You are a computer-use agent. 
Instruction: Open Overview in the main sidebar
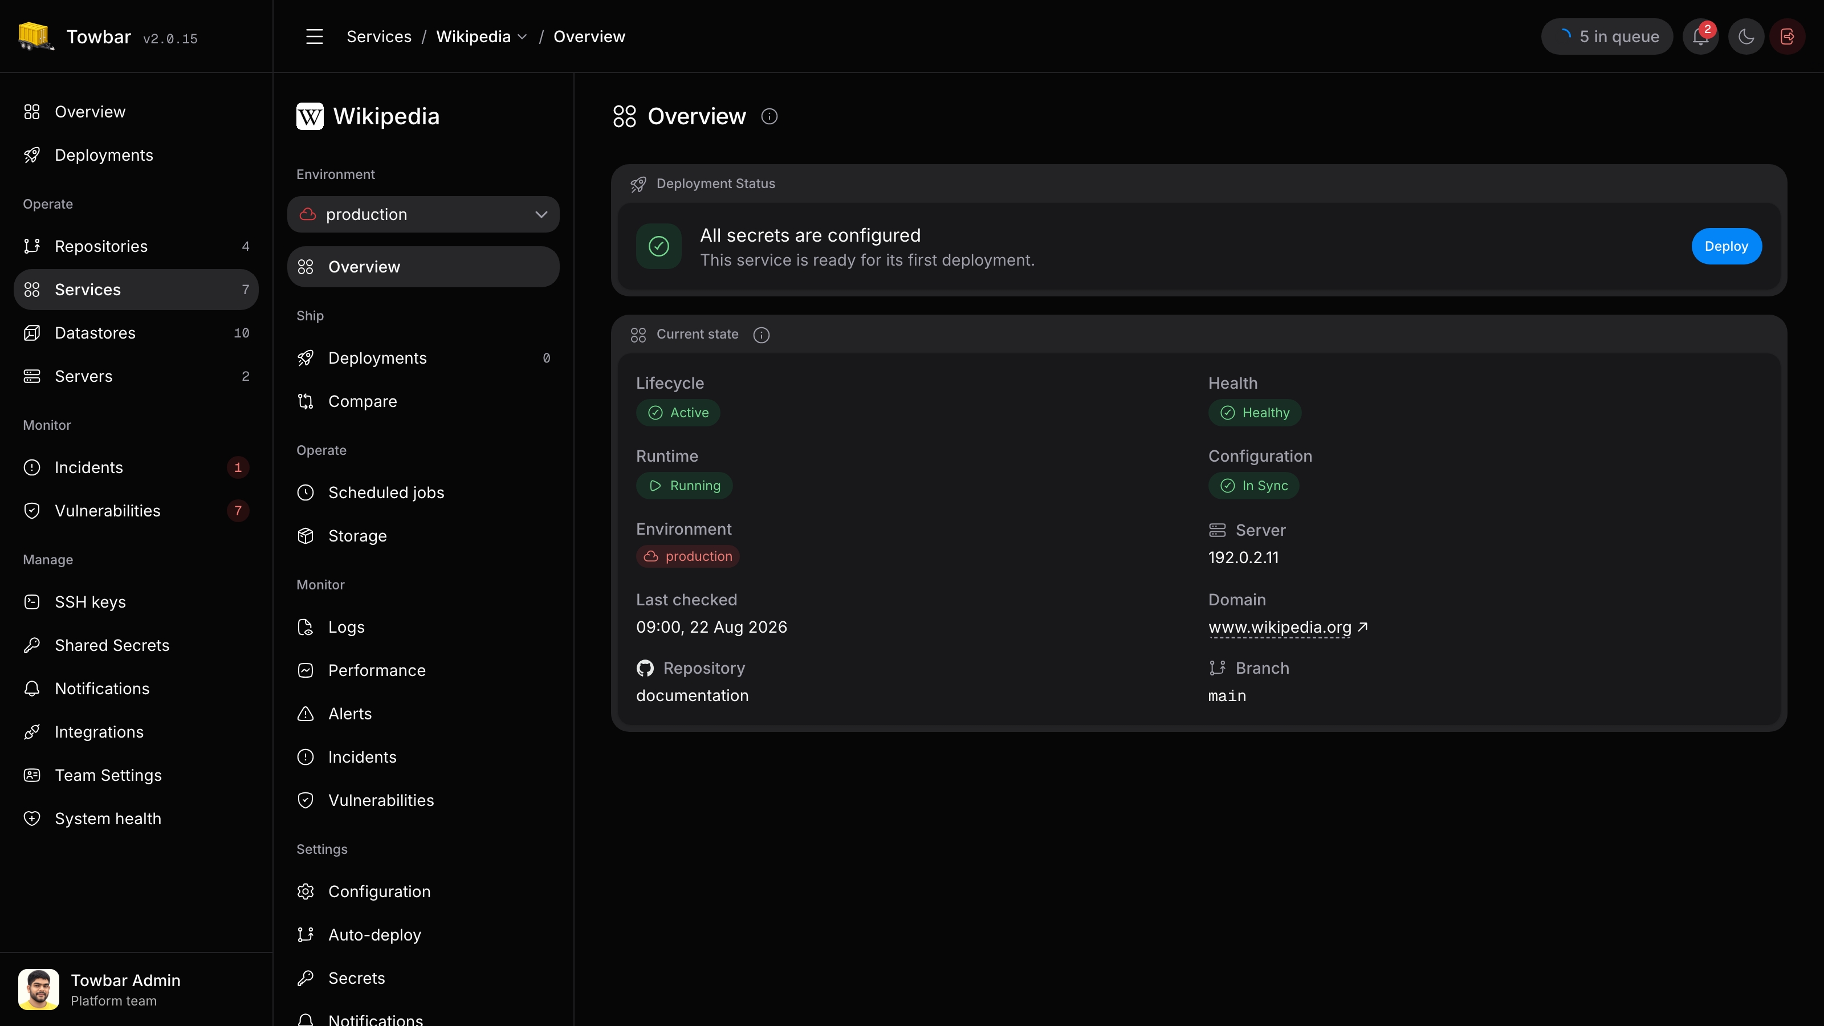[136, 112]
